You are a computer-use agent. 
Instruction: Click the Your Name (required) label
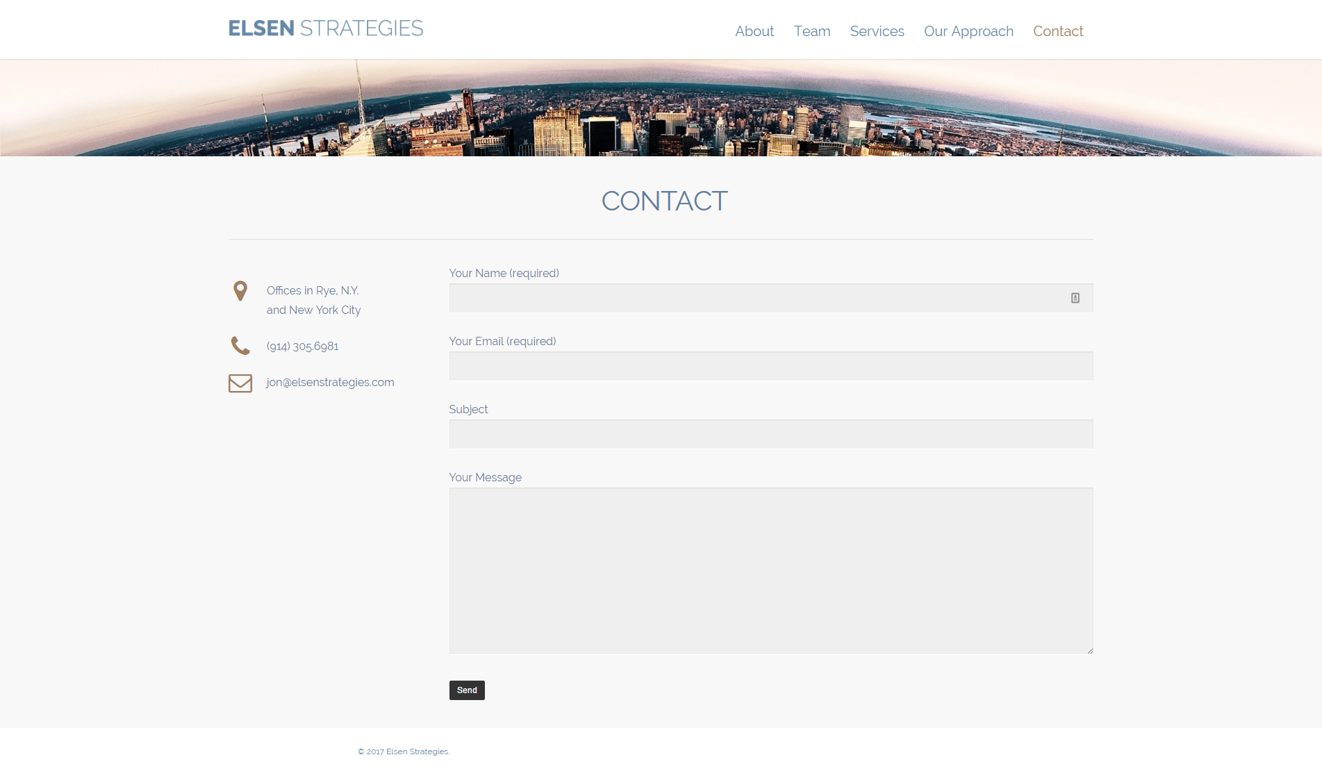coord(504,274)
